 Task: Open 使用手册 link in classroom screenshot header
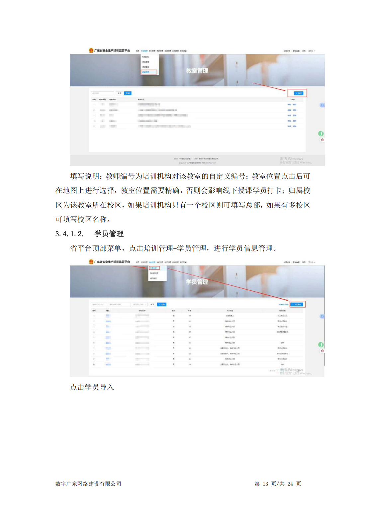[287, 51]
